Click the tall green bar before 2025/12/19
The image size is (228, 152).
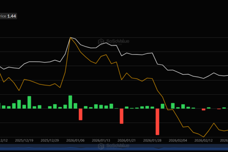point(29,102)
